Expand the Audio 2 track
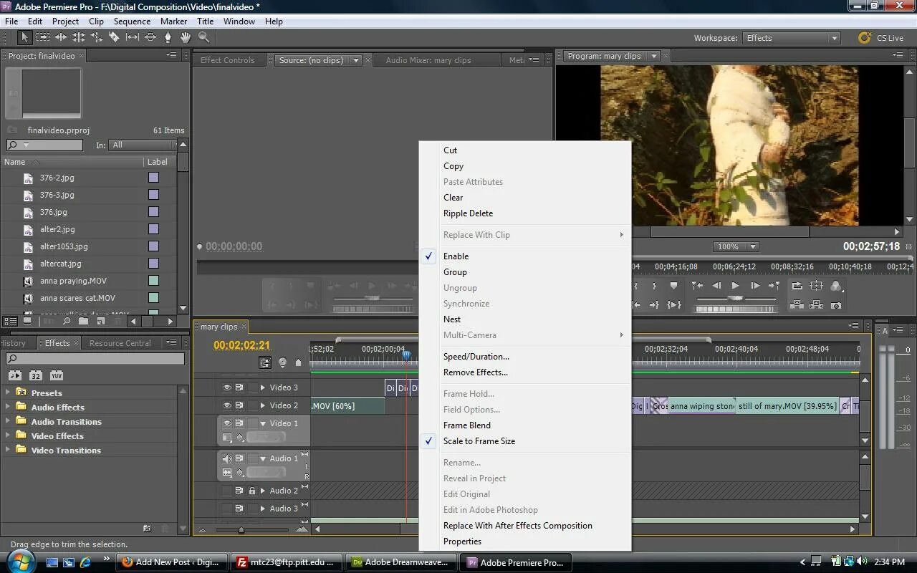Image resolution: width=917 pixels, height=573 pixels. (x=262, y=491)
